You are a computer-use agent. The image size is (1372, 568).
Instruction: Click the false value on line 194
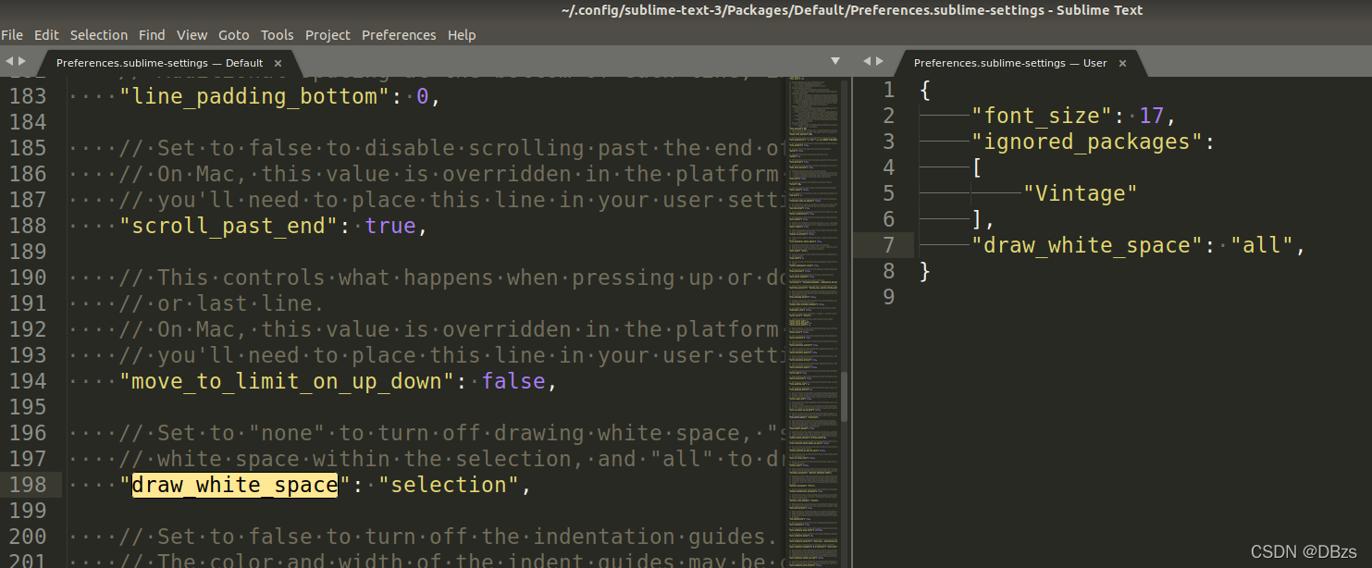(513, 381)
